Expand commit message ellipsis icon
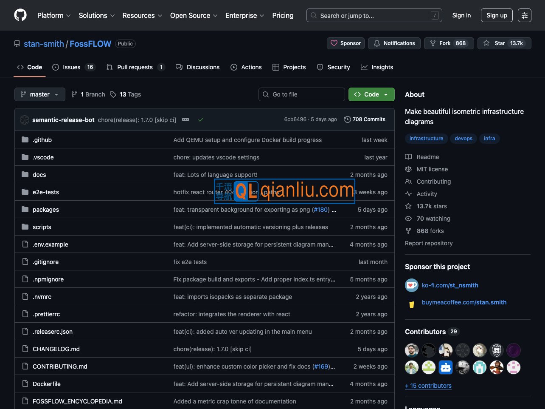545x409 pixels. (x=185, y=120)
